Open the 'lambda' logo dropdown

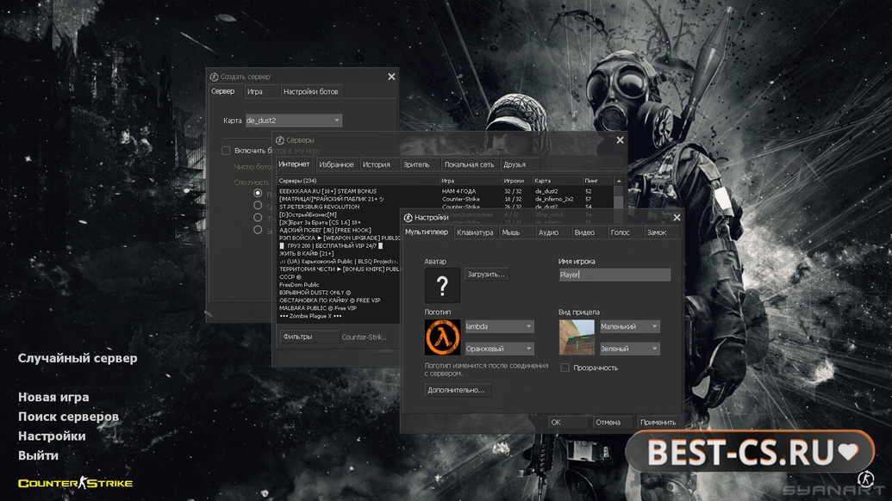(x=499, y=326)
